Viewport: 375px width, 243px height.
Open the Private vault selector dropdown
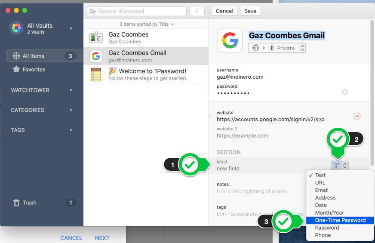[x=277, y=48]
